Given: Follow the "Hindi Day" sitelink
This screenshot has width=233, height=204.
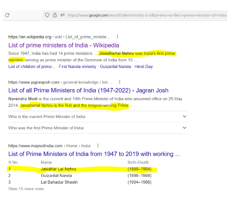Looking at the screenshot, I should click(x=144, y=66).
